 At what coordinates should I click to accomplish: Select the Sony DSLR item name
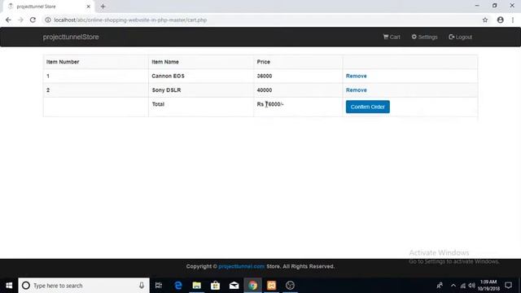pyautogui.click(x=166, y=90)
